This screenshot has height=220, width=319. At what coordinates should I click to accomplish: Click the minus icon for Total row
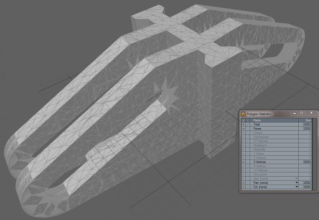point(248,125)
